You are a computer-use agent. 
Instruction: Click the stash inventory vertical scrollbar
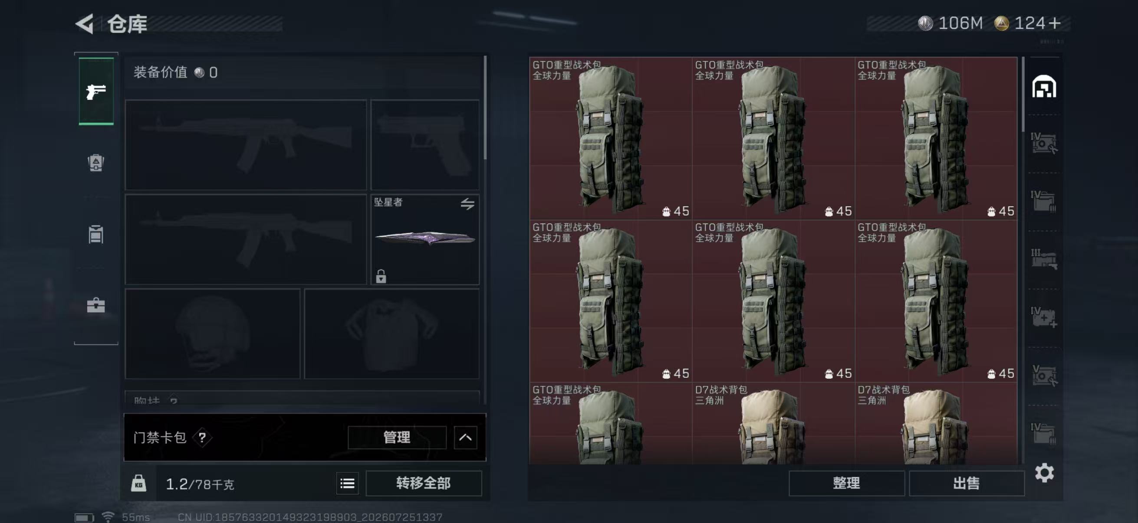[x=1023, y=94]
